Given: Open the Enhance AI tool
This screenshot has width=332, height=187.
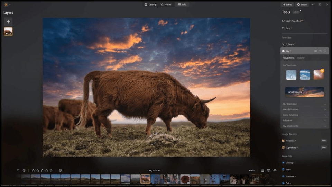Looking at the screenshot, I should 288,44.
